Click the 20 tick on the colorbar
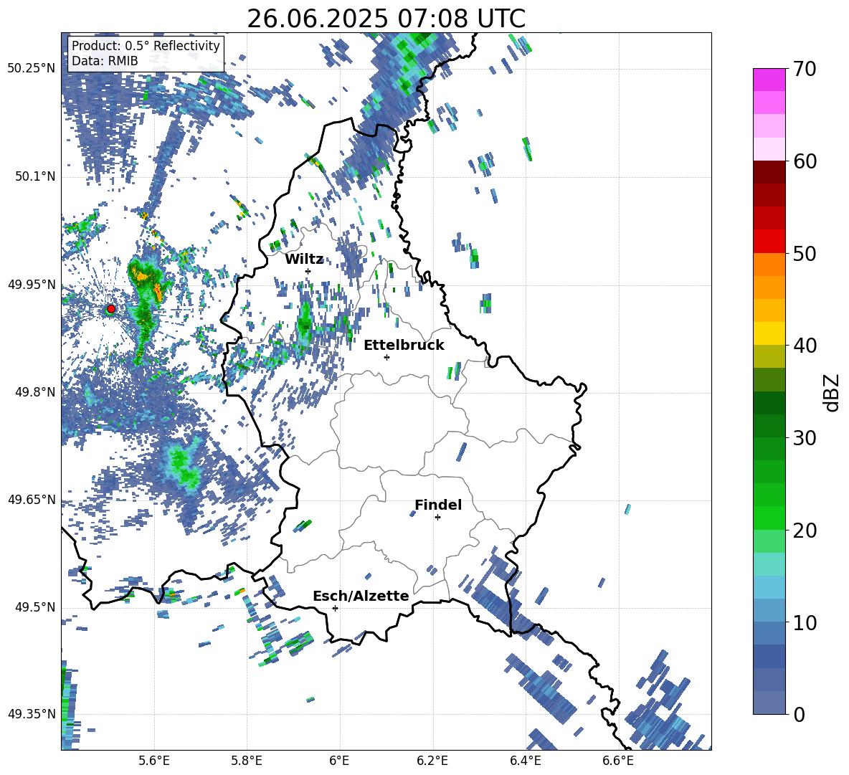Viewport: 849px width, 775px height. 805,531
